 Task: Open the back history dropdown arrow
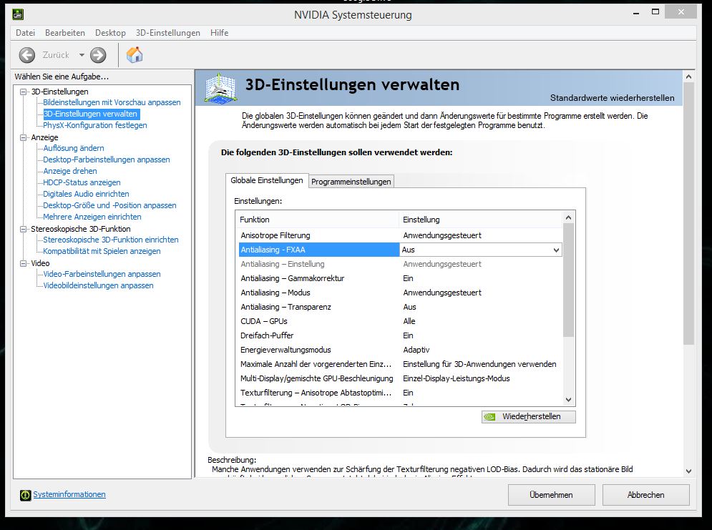tap(82, 55)
